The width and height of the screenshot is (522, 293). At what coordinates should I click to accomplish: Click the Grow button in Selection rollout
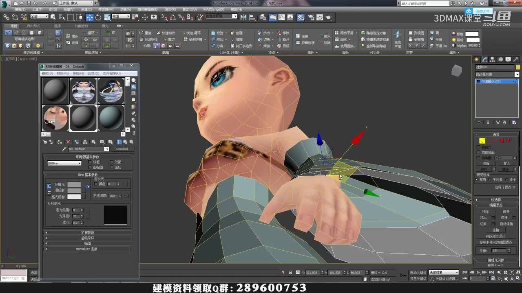[x=507, y=163]
